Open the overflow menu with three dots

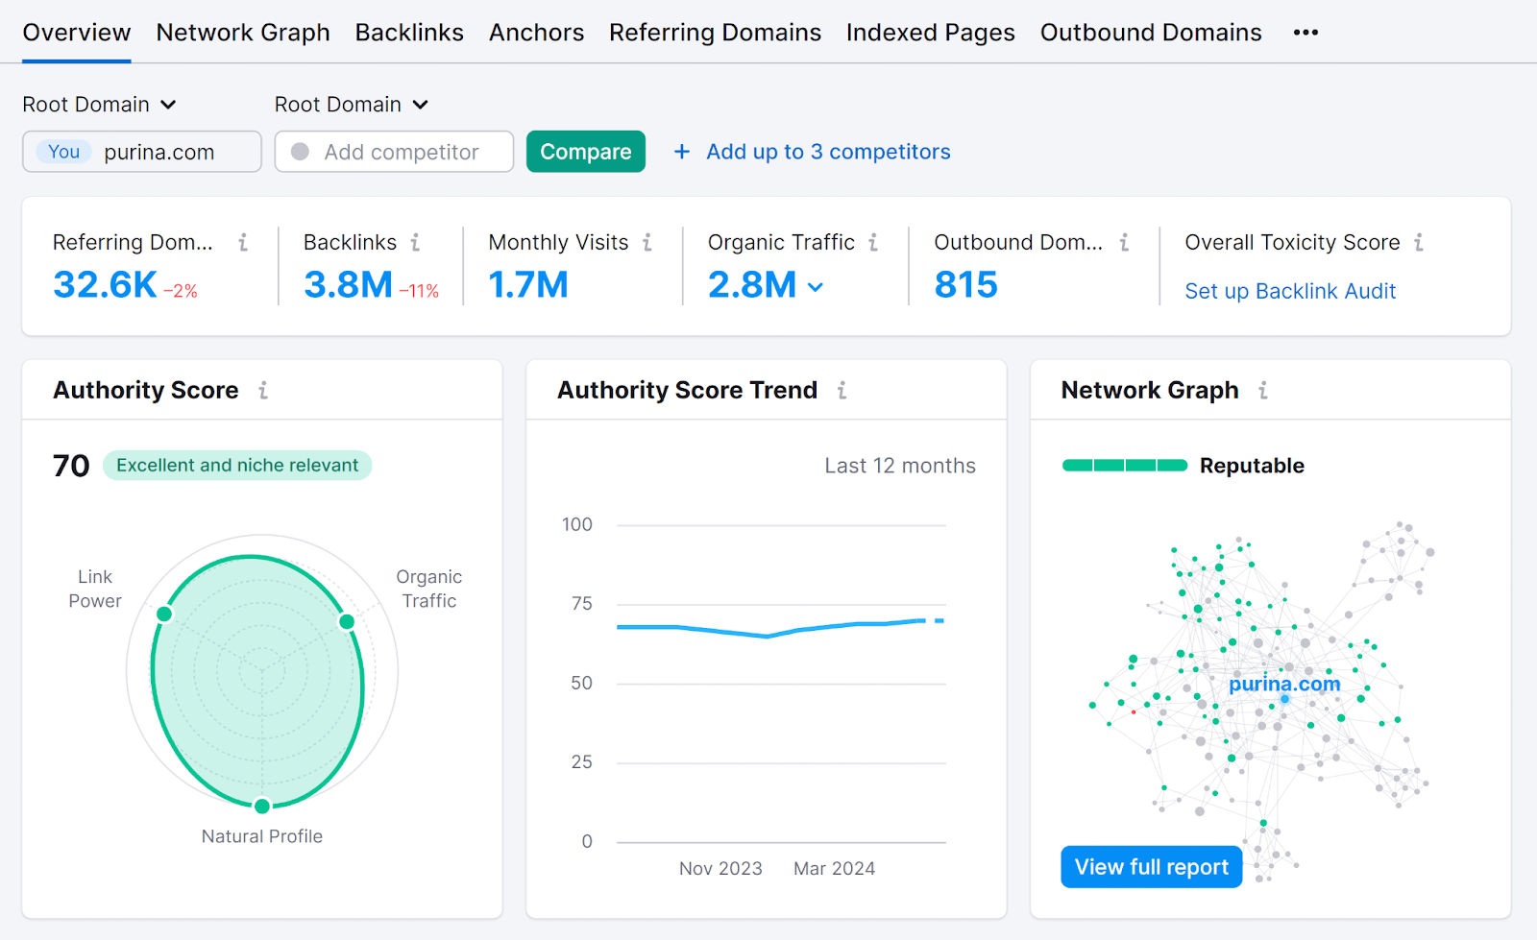(x=1305, y=32)
